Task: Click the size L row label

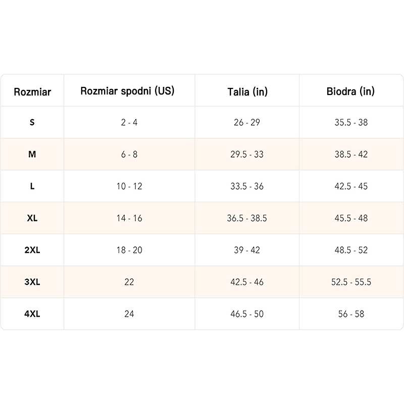Action: [32, 186]
